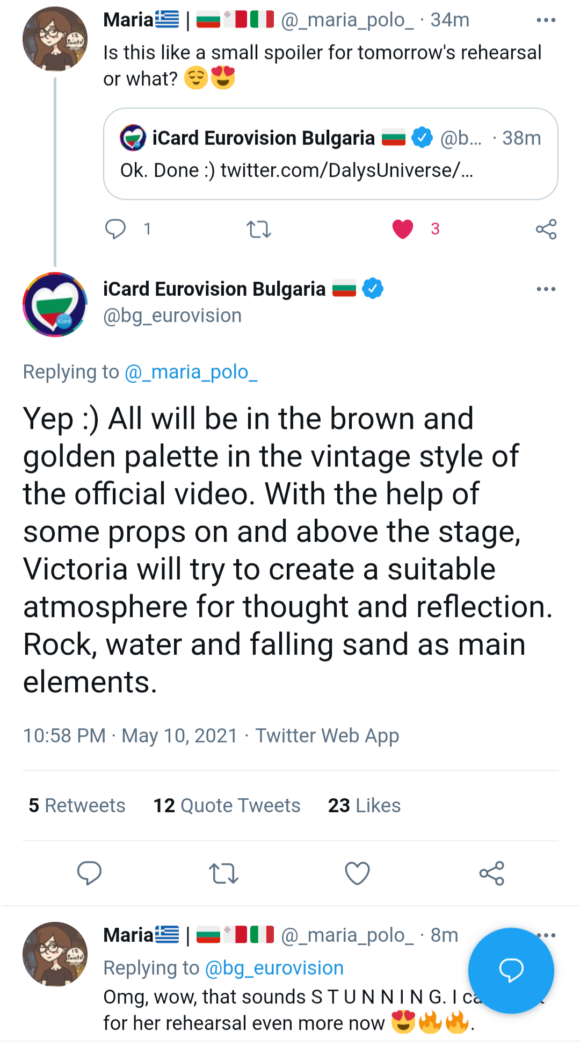Open more options on Maria's top tweet

click(x=546, y=20)
